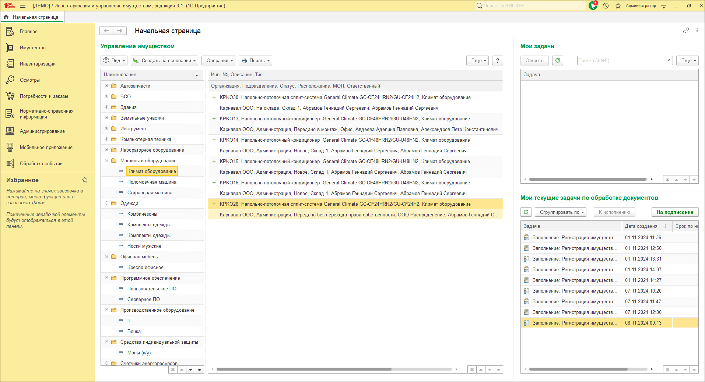Sort tree by Наименование column header

tap(152, 74)
